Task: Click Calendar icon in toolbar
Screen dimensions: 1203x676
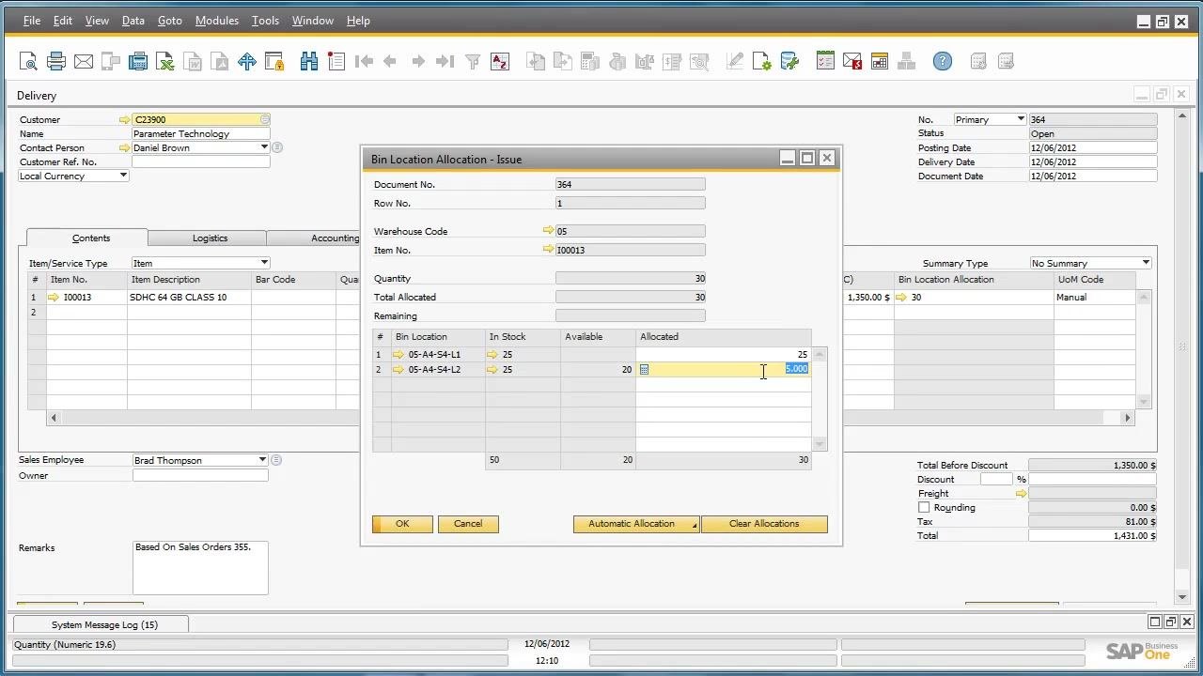Action: click(x=880, y=62)
